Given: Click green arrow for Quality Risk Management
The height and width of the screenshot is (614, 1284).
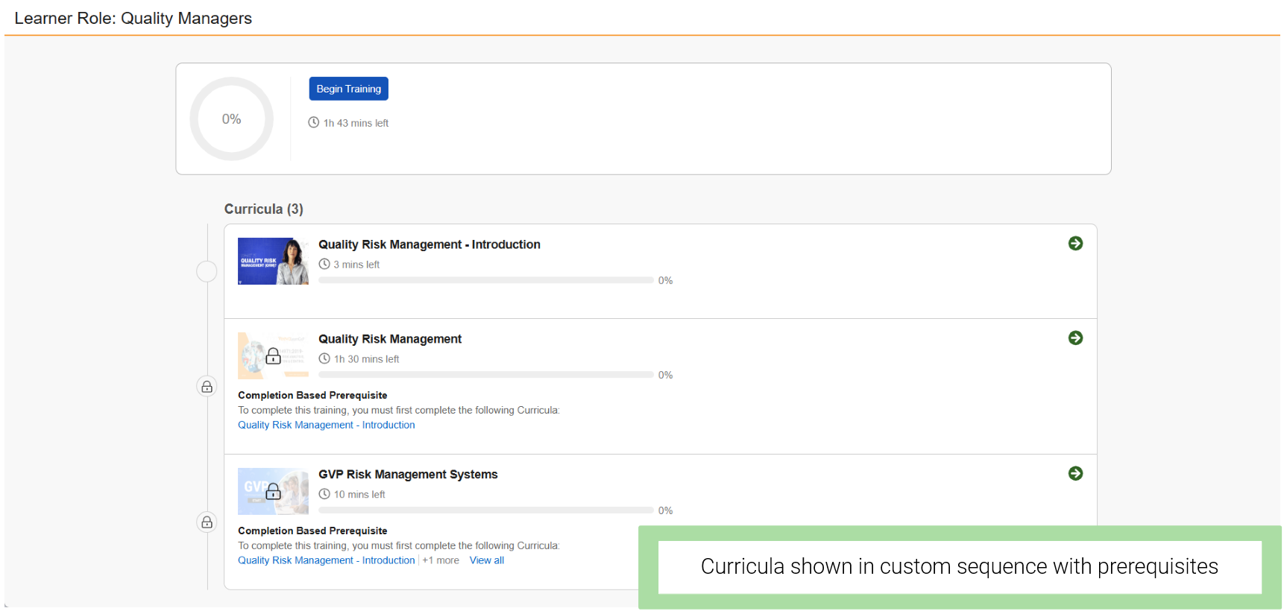Looking at the screenshot, I should (1075, 338).
